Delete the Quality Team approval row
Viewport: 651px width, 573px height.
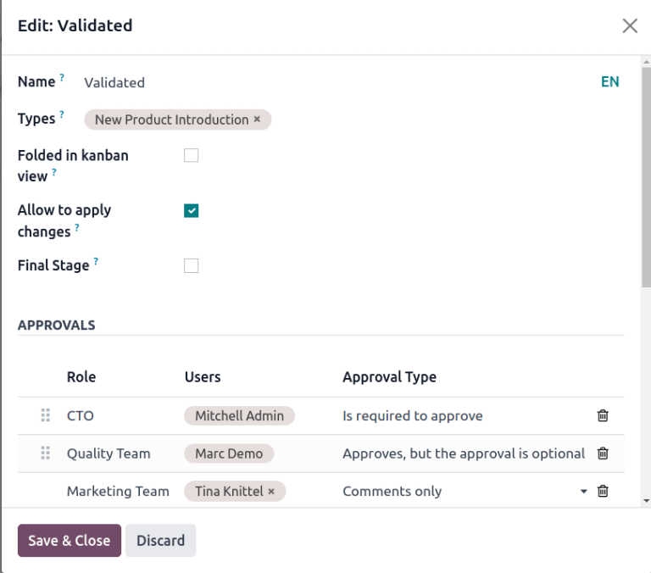[x=603, y=453]
